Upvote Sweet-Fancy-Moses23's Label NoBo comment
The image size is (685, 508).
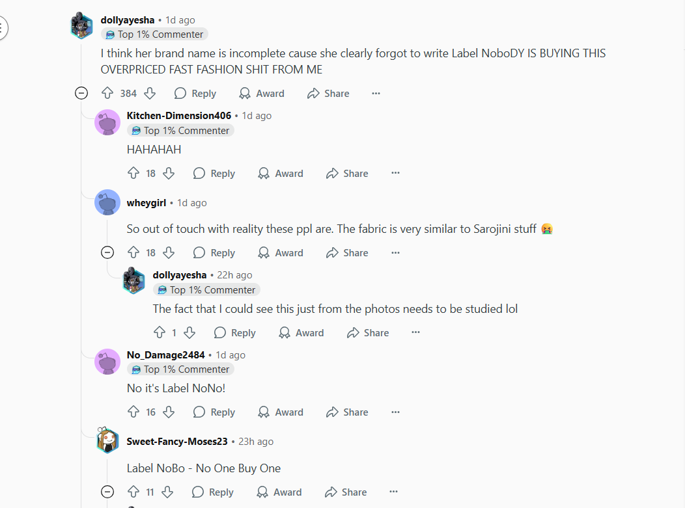pos(134,492)
